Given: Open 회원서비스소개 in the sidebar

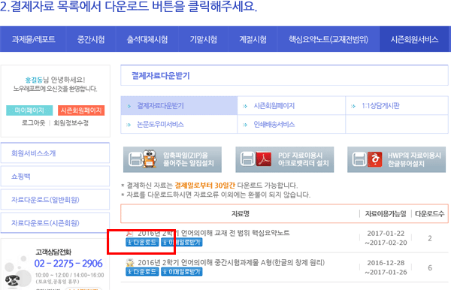Looking at the screenshot, I should [55, 153].
